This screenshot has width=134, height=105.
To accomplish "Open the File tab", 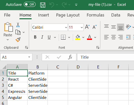I will tap(7, 15).
